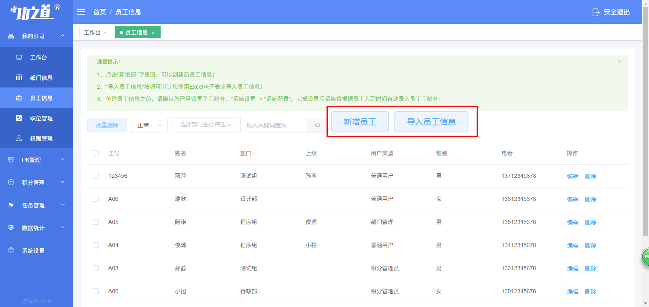Click the 行政部 department cell
Image resolution: width=649 pixels, height=307 pixels.
click(x=249, y=291)
